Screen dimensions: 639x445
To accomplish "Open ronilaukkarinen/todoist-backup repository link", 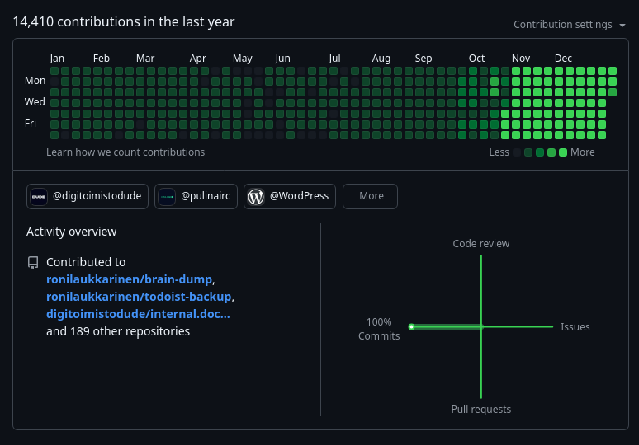I will [x=139, y=297].
